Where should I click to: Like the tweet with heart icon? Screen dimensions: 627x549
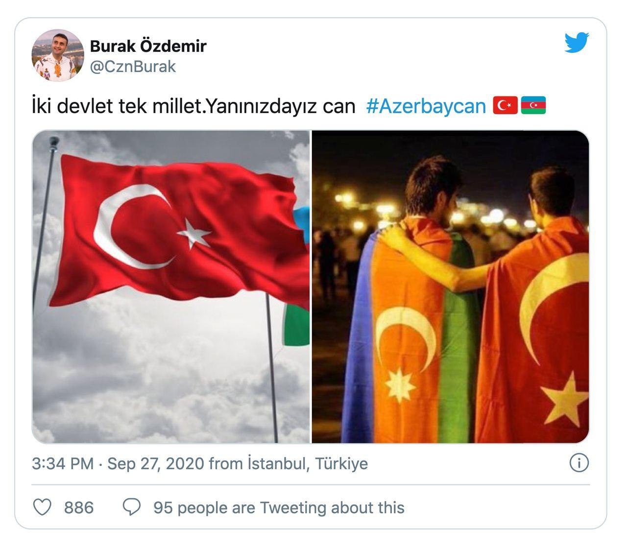[42, 507]
